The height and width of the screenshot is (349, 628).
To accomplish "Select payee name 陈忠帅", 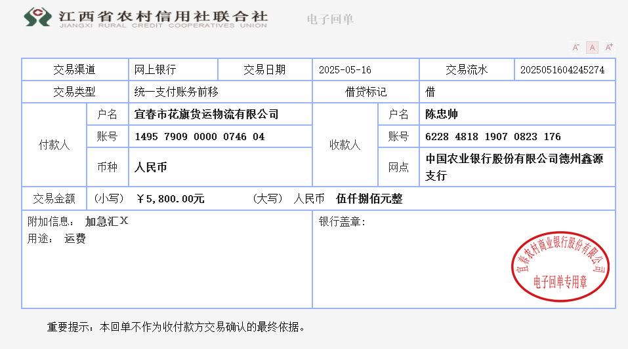I will pyautogui.click(x=442, y=115).
